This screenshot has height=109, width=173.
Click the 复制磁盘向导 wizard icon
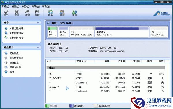pos(6,33)
